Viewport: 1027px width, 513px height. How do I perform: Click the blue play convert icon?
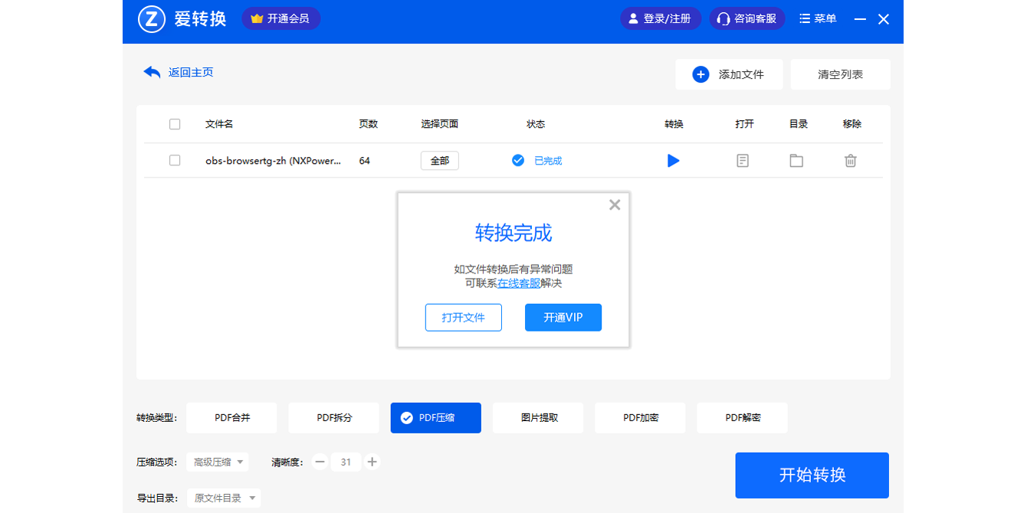[x=673, y=161]
